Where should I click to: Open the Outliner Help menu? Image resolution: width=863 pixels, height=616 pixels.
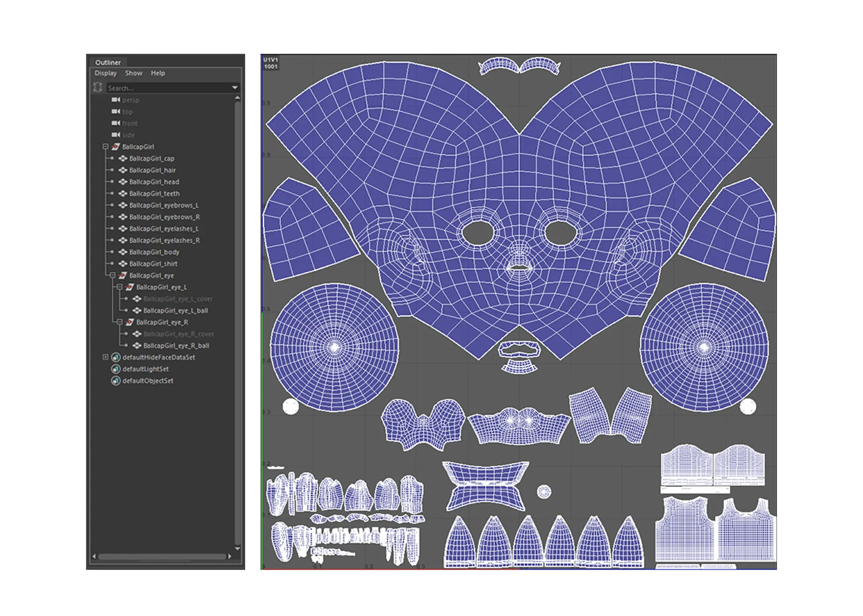click(158, 73)
